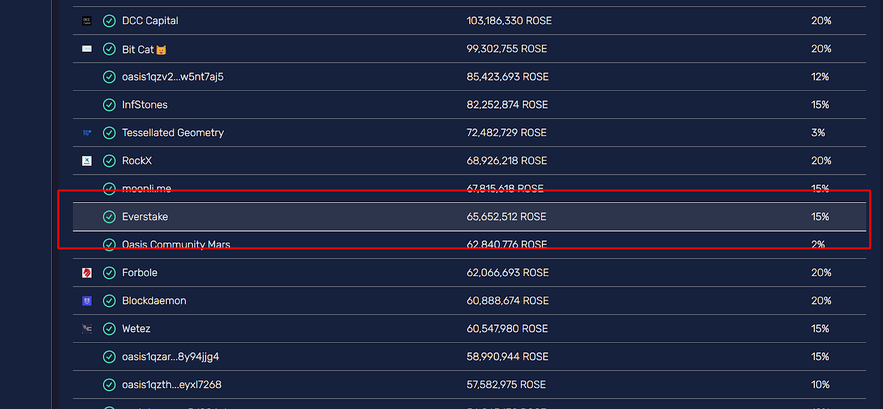Click the 20% fee in DCC Capital row

pos(821,21)
